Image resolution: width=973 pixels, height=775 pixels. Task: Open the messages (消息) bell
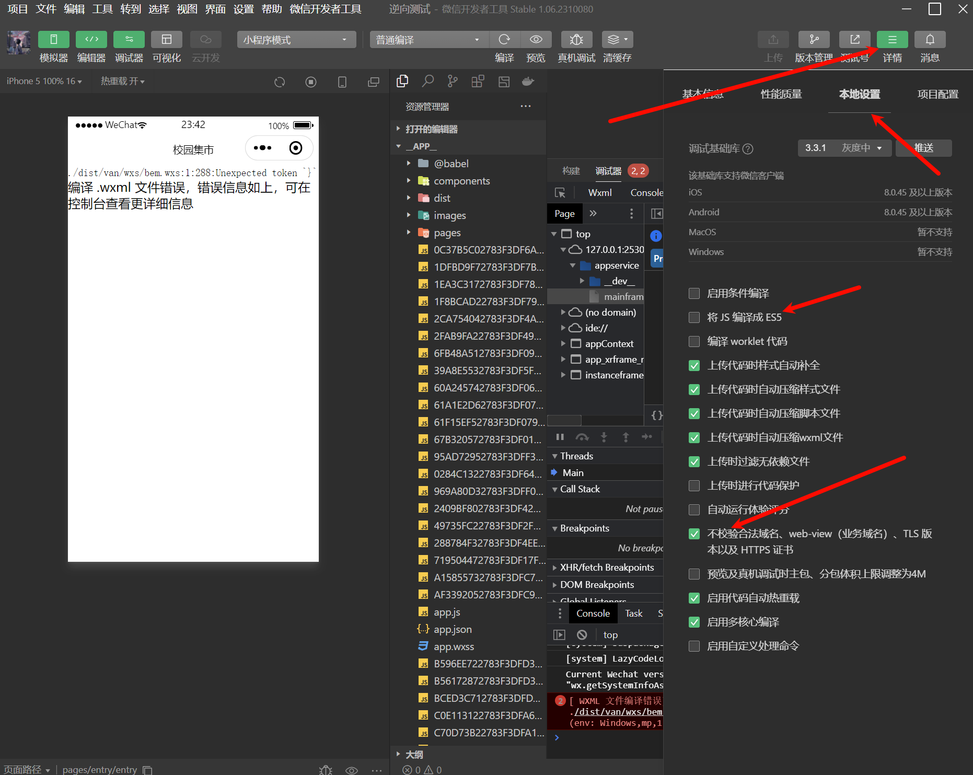click(x=930, y=40)
